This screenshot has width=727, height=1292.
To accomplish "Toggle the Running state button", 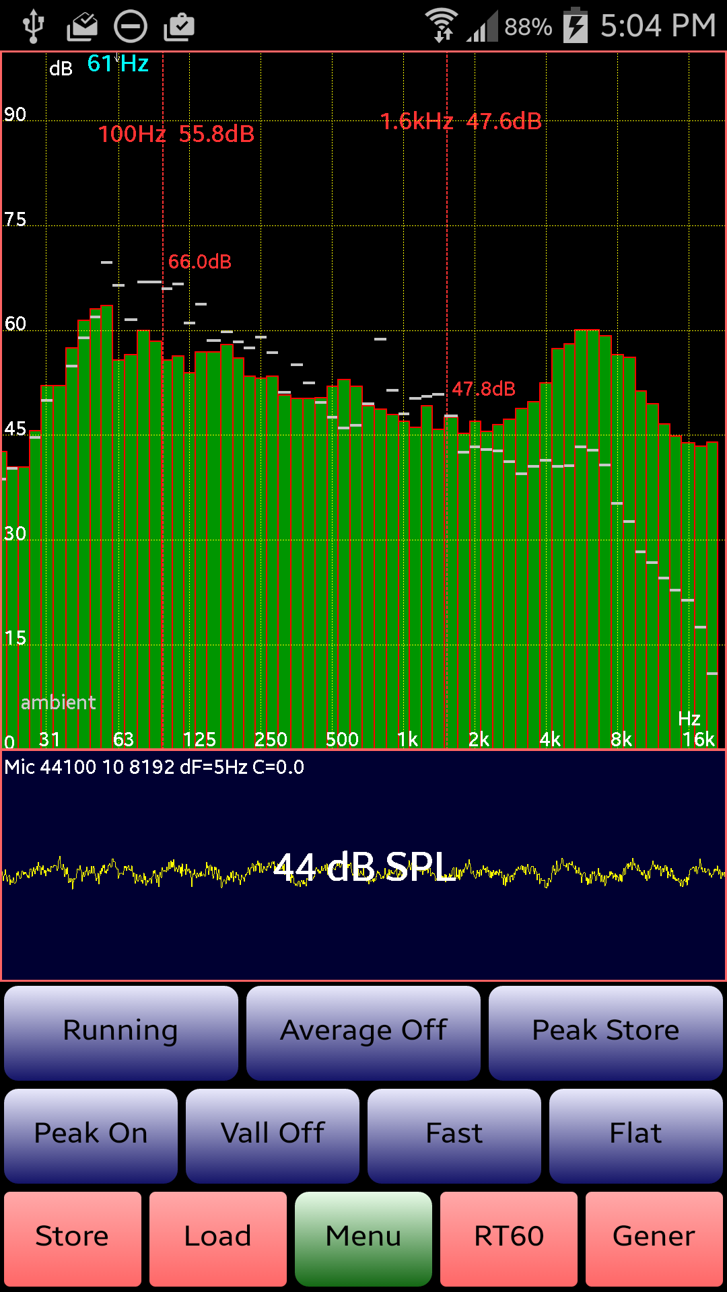I will 121,1033.
